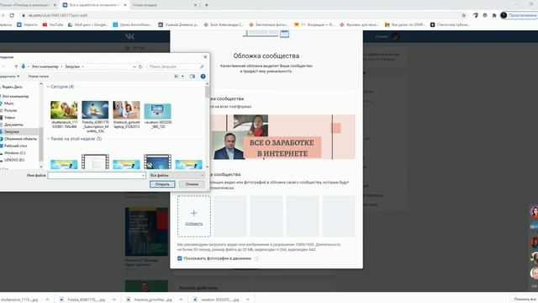Open the Упорядочить dropdown menu
Screen dimensions: 538x303
click(9, 77)
